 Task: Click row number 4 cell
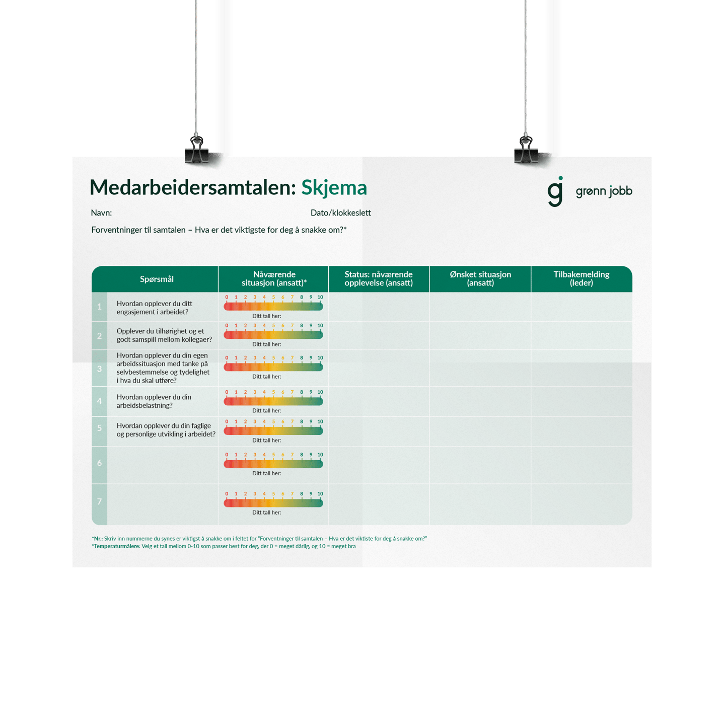click(x=99, y=401)
